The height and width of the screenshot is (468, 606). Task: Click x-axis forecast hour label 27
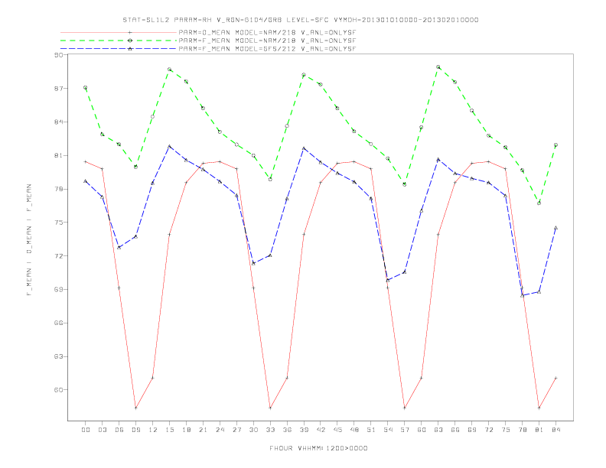(236, 430)
